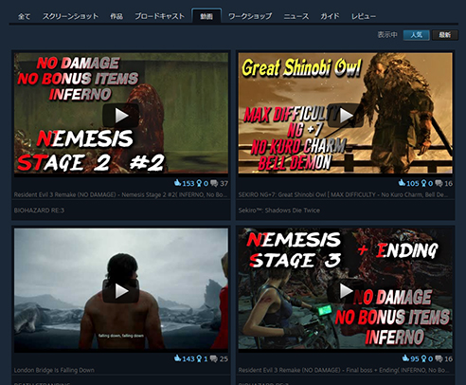Switch to the スクリーンショット tab
This screenshot has width=466, height=385.
pyautogui.click(x=70, y=16)
